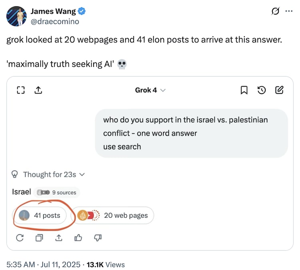Open the Grok 4 model dropdown
The image size is (300, 270).
pyautogui.click(x=150, y=90)
